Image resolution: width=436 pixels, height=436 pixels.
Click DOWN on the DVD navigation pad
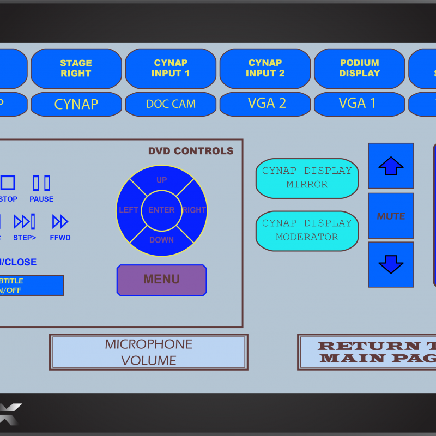[161, 240]
